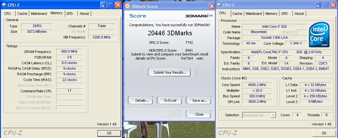Click the Bus Speed 200.0 MHz value

pos(258,96)
